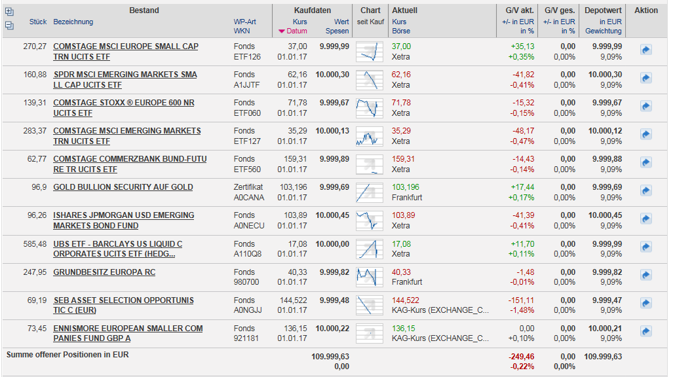The width and height of the screenshot is (673, 377).
Task: Click action icon for COMSTAGE COMMERZBANK BUND-FUTURE row
Action: tap(646, 162)
